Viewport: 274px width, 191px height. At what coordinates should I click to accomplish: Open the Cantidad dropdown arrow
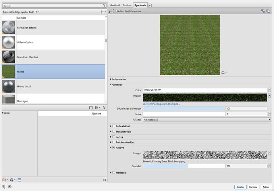pyautogui.click(x=270, y=166)
